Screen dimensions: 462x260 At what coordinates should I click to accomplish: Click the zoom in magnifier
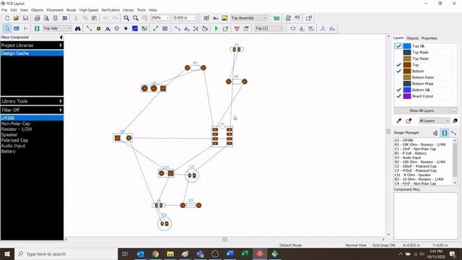coord(126,18)
